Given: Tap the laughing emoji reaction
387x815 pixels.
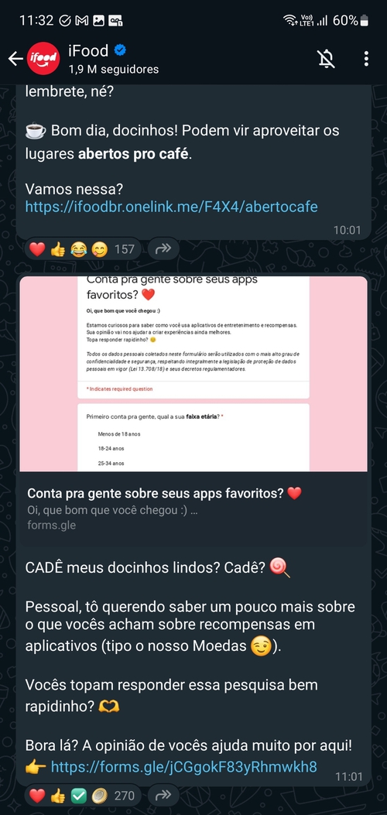Looking at the screenshot, I should click(x=78, y=249).
